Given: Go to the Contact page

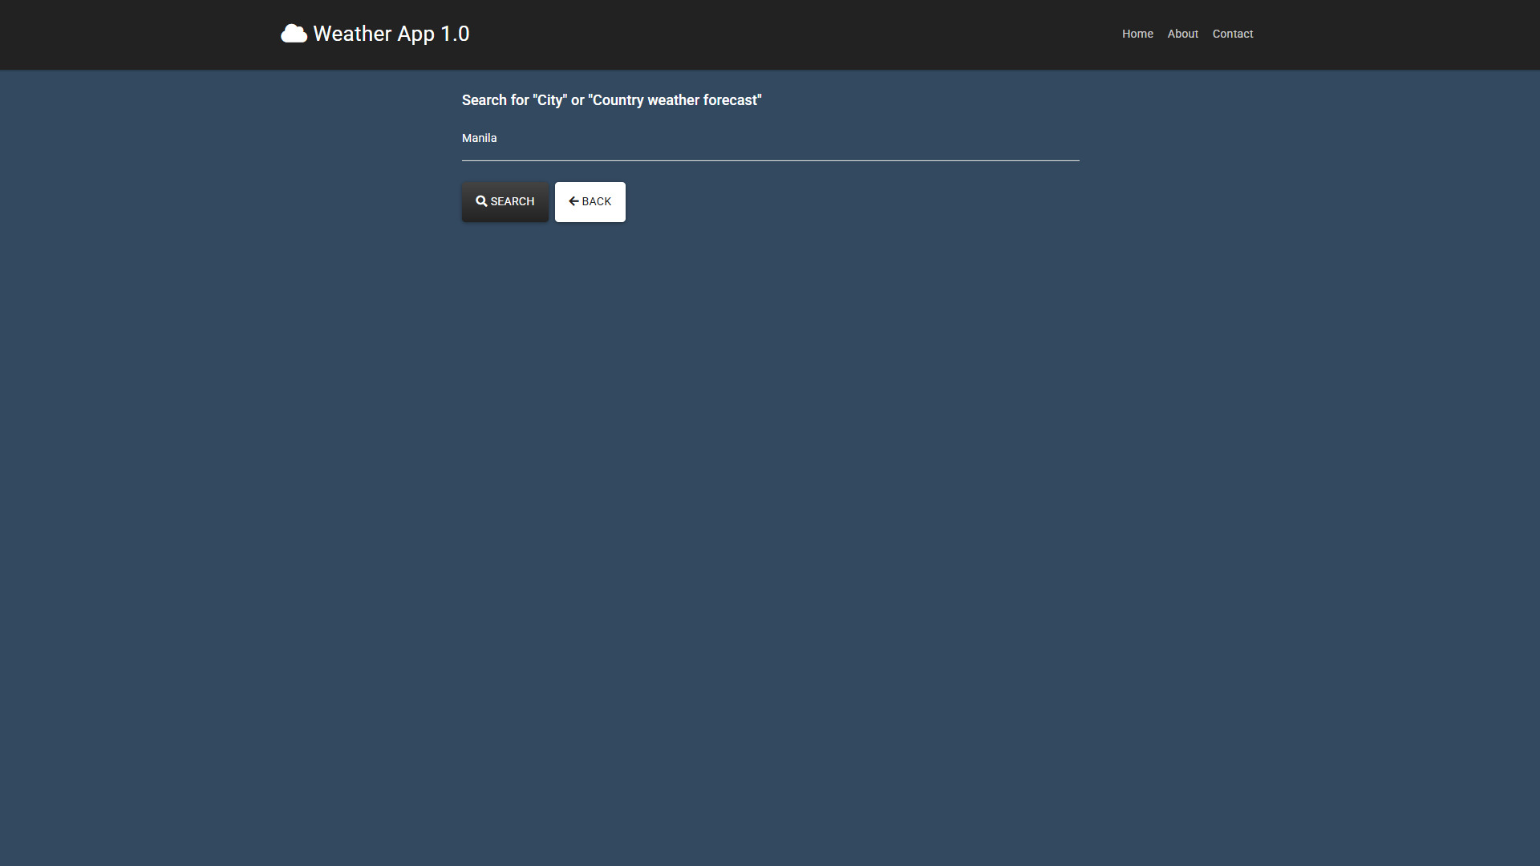Looking at the screenshot, I should [1232, 34].
